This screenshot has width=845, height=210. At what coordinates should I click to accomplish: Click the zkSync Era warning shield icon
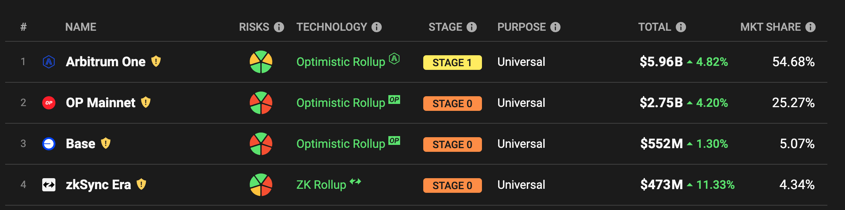point(141,184)
